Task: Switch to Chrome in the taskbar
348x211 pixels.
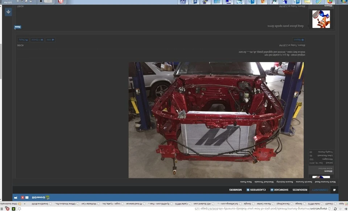Action: [330, 2]
